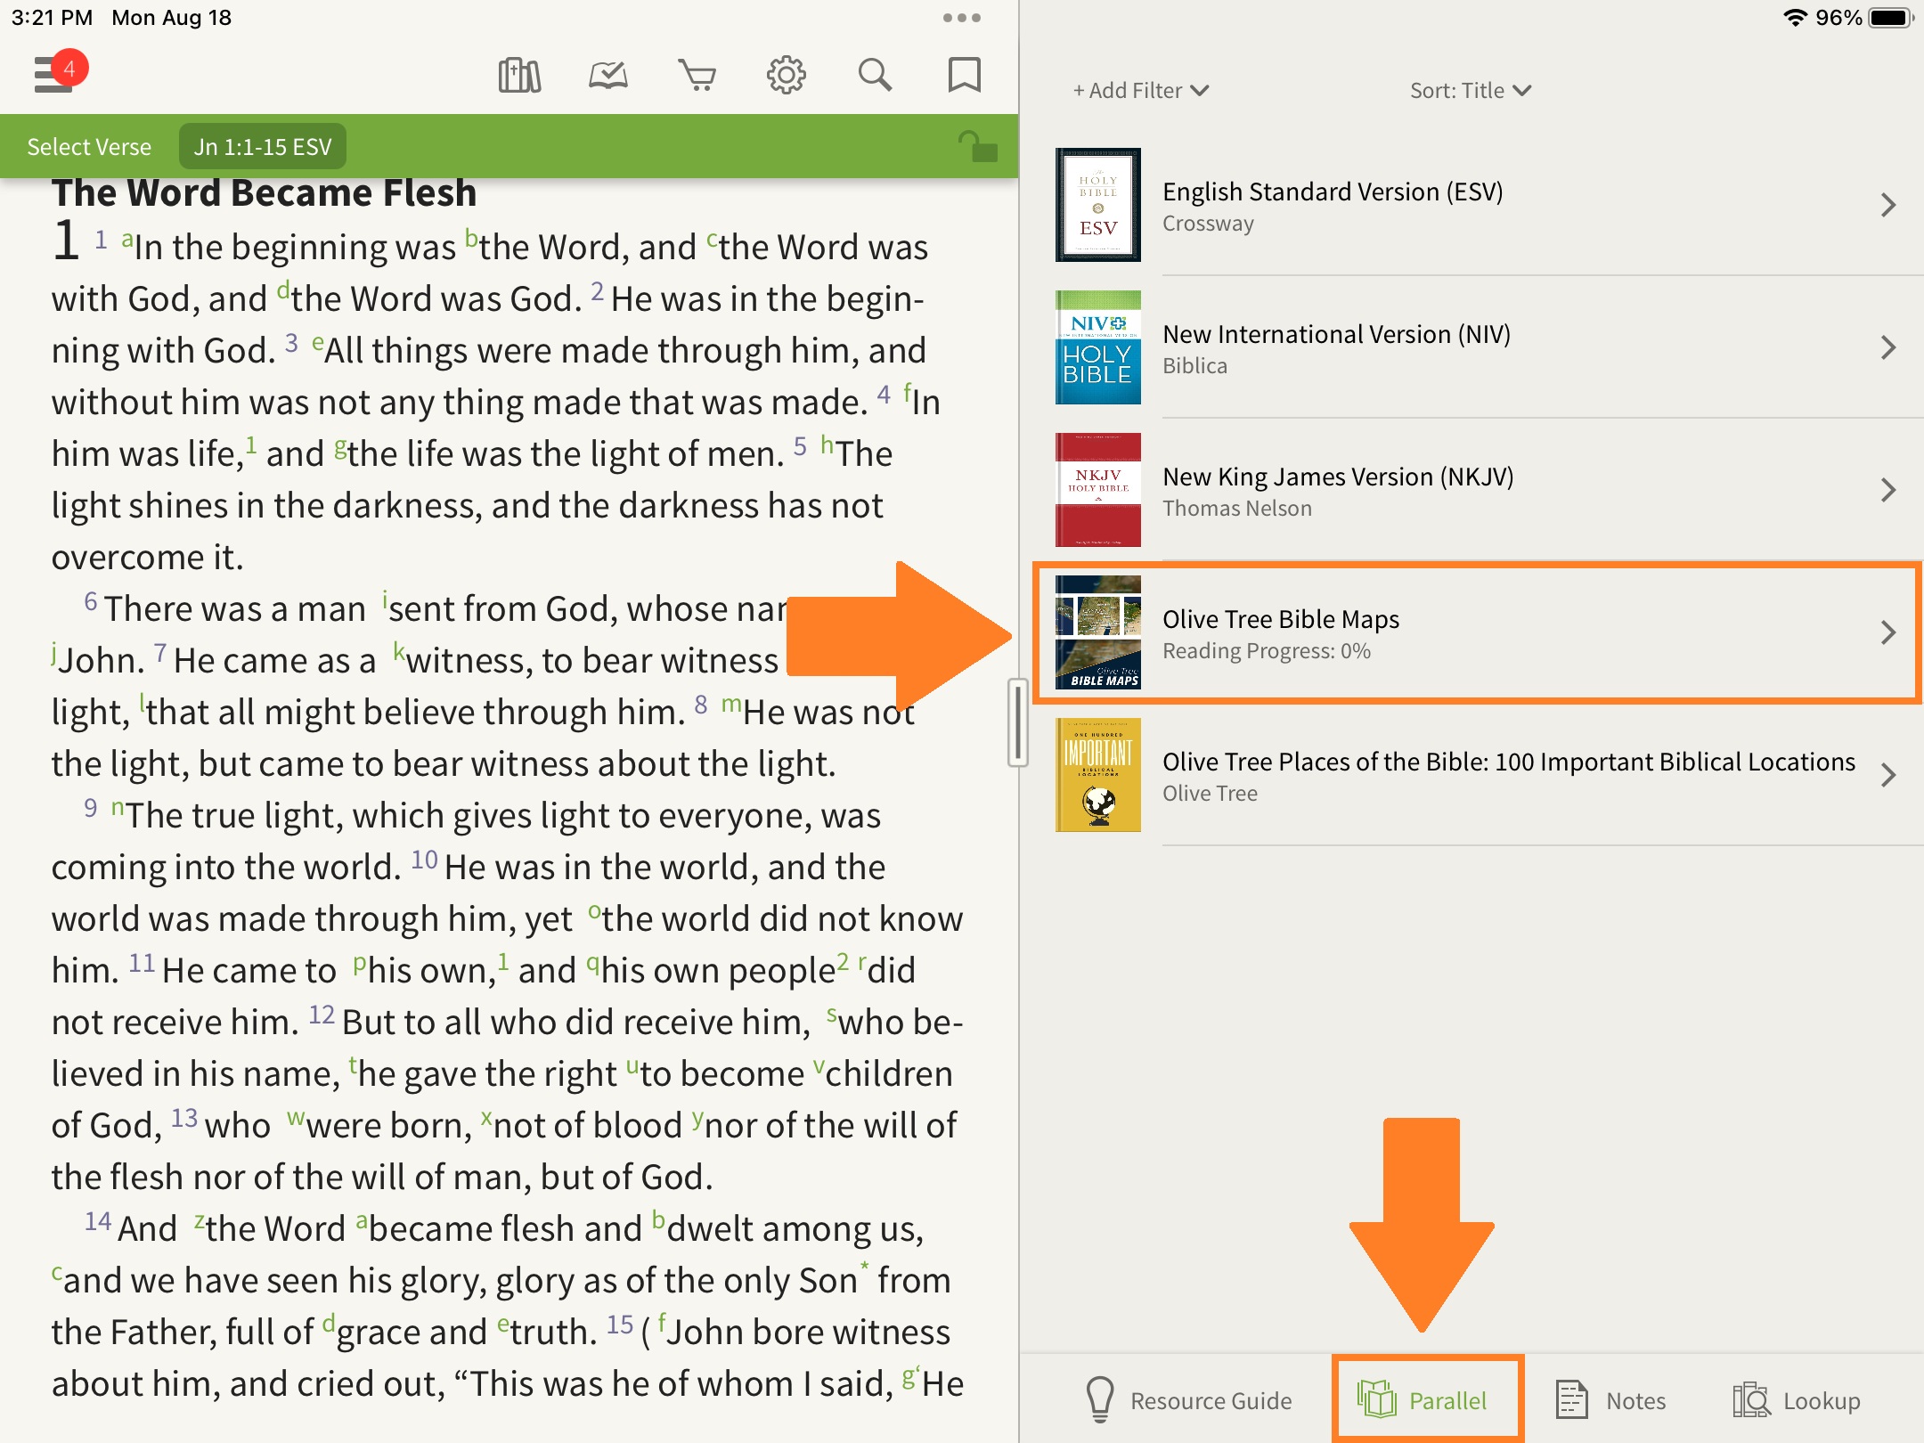Tap the battery indicator
Screen dimensions: 1924x1443
click(1891, 18)
